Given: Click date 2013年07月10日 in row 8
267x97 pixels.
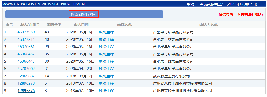Looking at the screenshot, I should coord(80,83).
